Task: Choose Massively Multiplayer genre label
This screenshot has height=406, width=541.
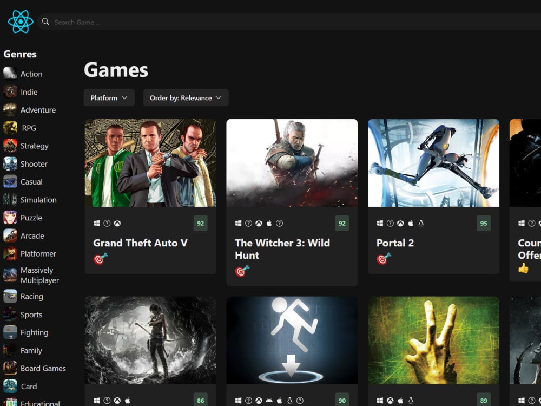Action: pyautogui.click(x=39, y=275)
